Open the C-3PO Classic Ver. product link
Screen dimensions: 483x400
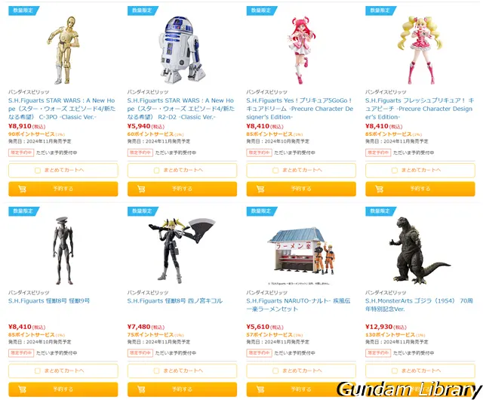pyautogui.click(x=62, y=109)
